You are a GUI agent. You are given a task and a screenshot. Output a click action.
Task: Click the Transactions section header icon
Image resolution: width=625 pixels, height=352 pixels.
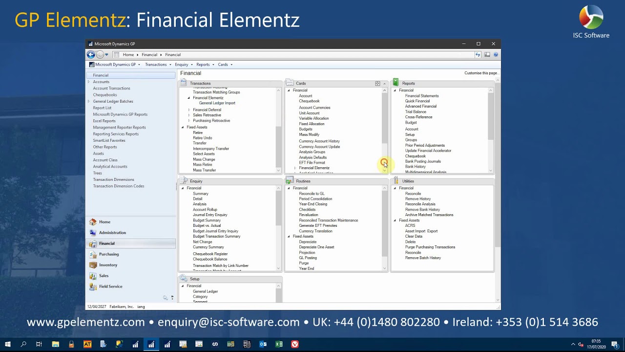coord(184,83)
